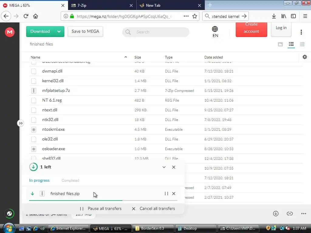This screenshot has height=233, width=311.
Task: Show the In progress transfers tab
Action: tap(39, 180)
